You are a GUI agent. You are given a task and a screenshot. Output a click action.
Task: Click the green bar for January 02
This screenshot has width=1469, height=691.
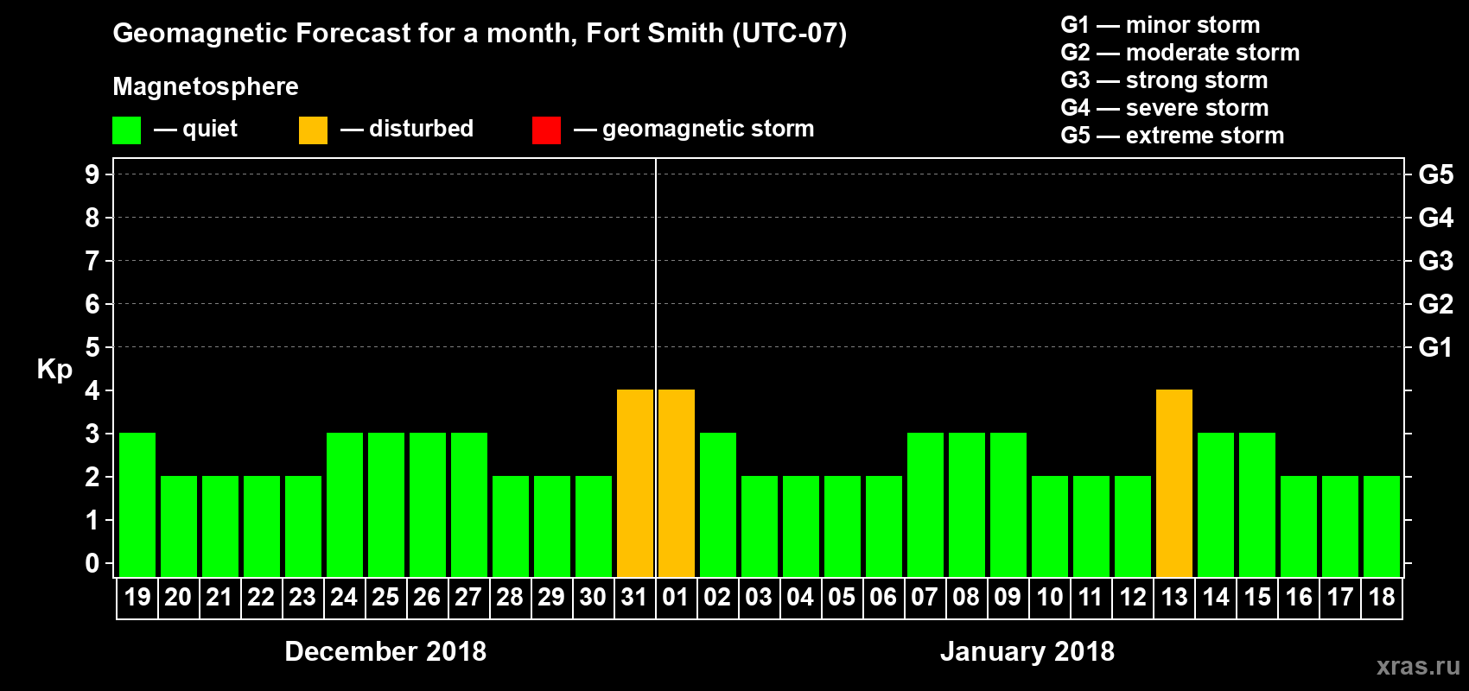coord(718,504)
